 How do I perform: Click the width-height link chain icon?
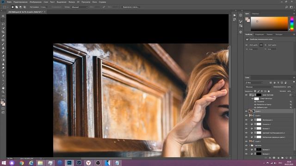point(261,45)
